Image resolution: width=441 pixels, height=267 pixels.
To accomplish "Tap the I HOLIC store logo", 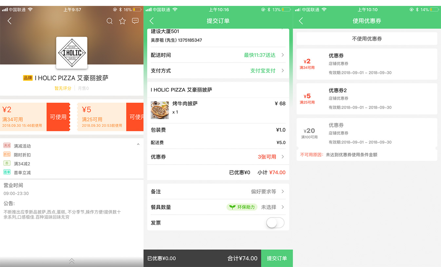I will (x=72, y=53).
